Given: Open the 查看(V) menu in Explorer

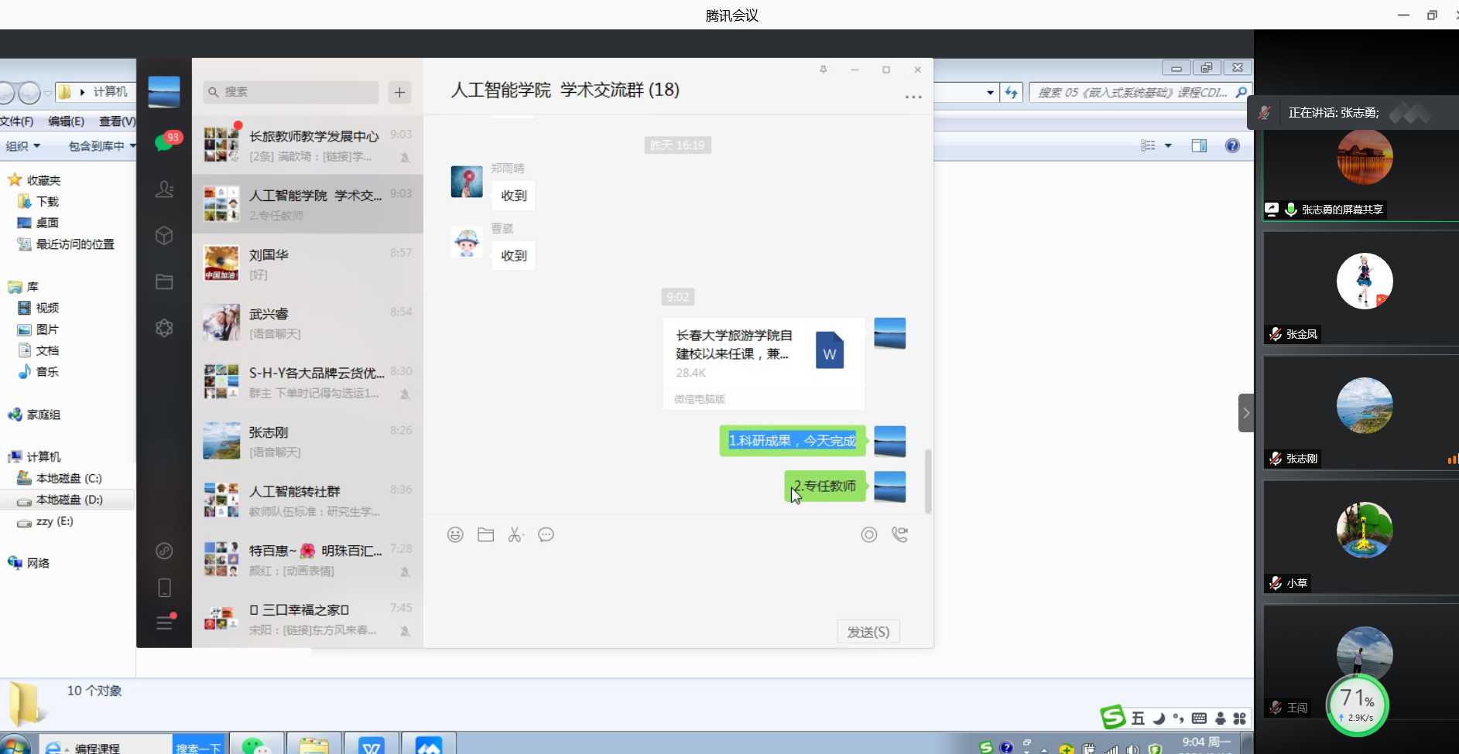Looking at the screenshot, I should coord(117,121).
